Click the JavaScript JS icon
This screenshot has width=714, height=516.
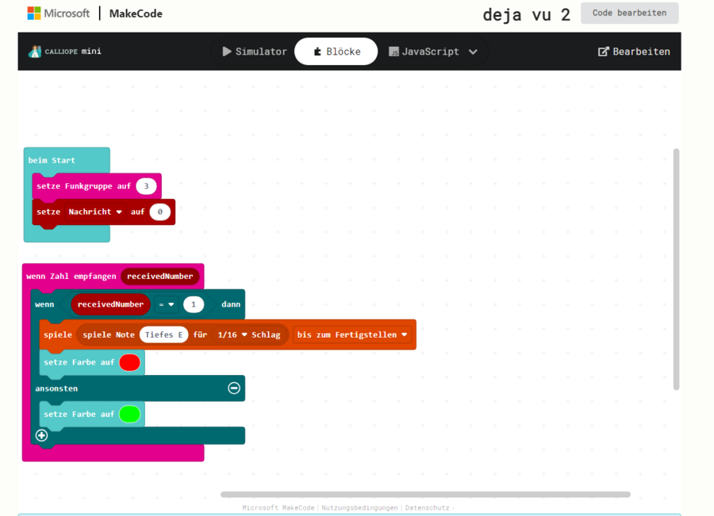(x=393, y=52)
